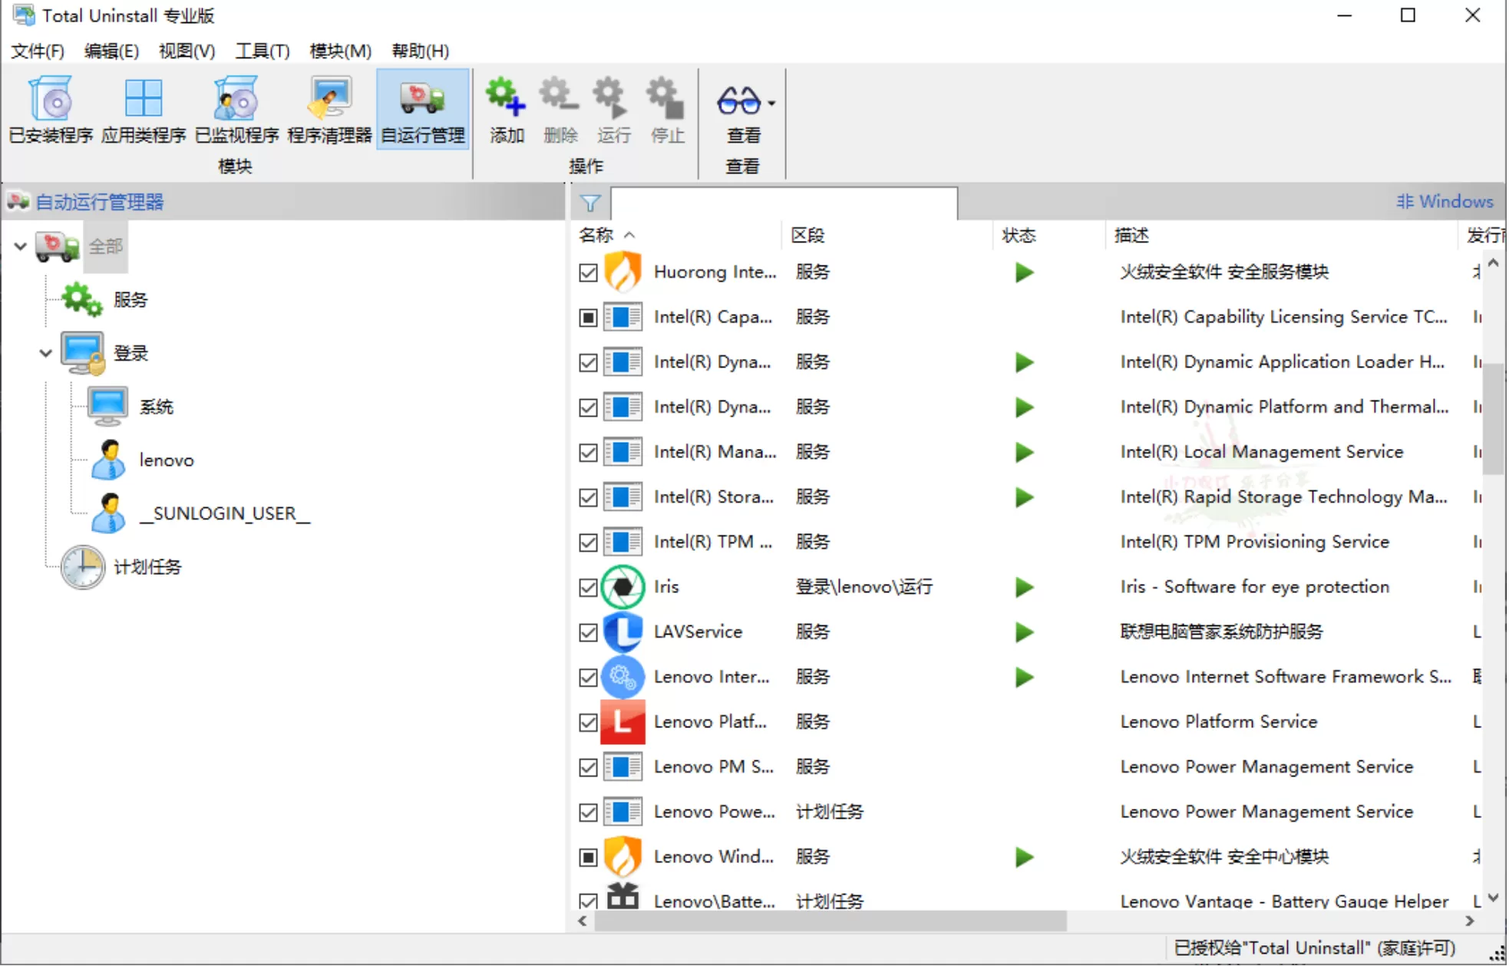
Task: Collapse the 全部 root node
Action: (21, 247)
